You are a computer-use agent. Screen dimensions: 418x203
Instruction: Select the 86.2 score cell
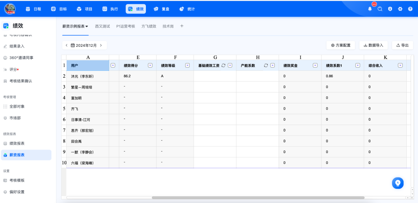138,76
